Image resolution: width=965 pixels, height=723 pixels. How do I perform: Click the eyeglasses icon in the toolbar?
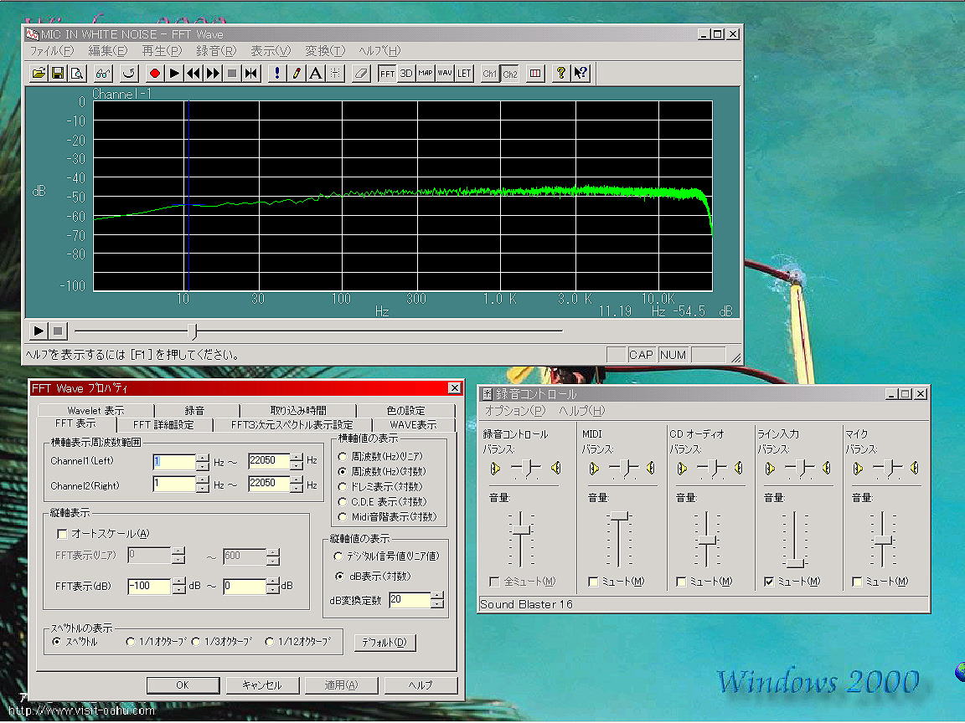tap(103, 74)
